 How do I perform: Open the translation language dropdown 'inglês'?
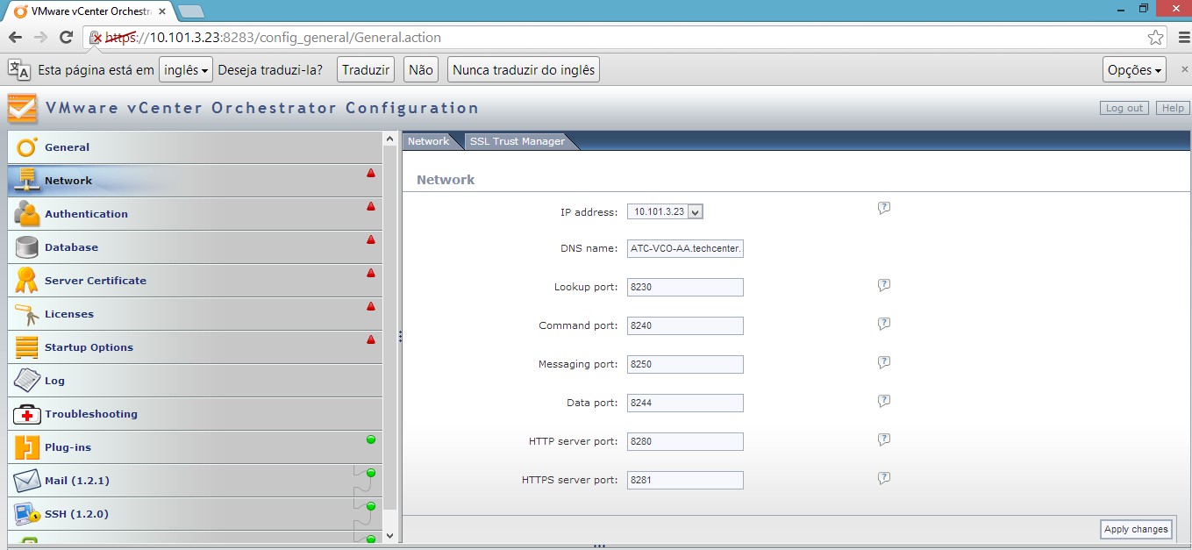186,70
